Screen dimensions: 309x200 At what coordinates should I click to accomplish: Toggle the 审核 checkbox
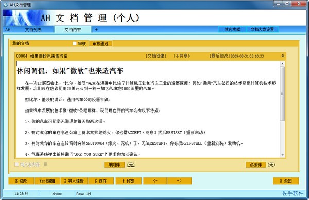75,44
